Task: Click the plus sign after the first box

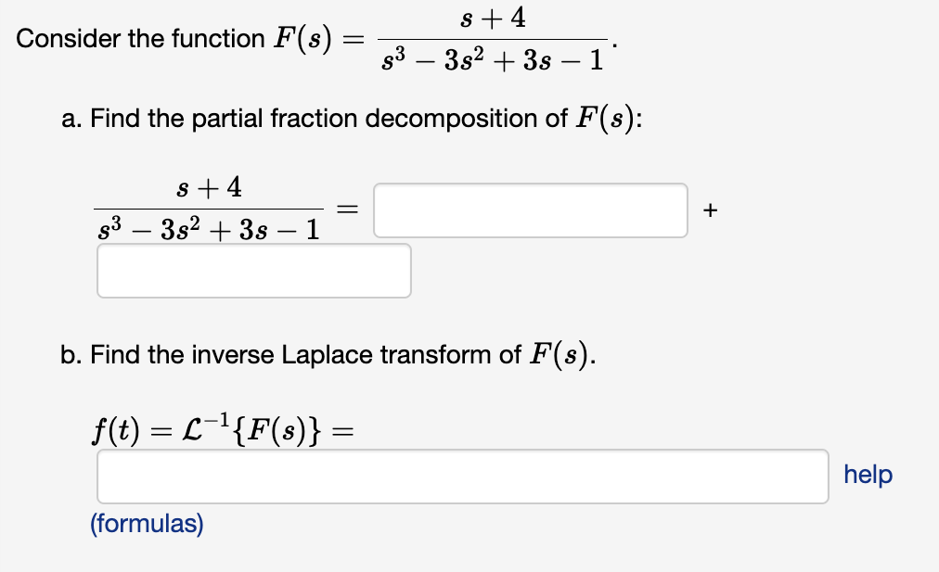Action: pos(710,210)
